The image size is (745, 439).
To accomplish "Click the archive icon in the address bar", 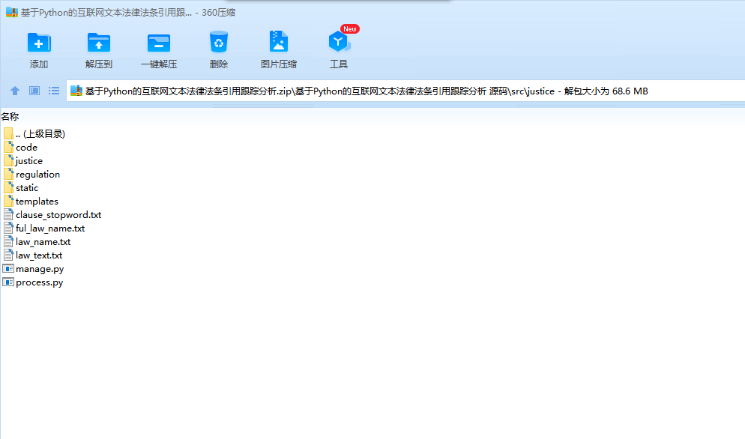I will pos(76,91).
